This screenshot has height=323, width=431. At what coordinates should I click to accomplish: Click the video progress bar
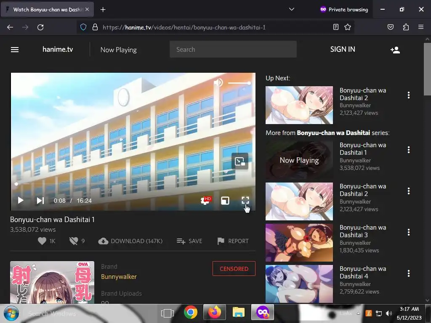133,184
